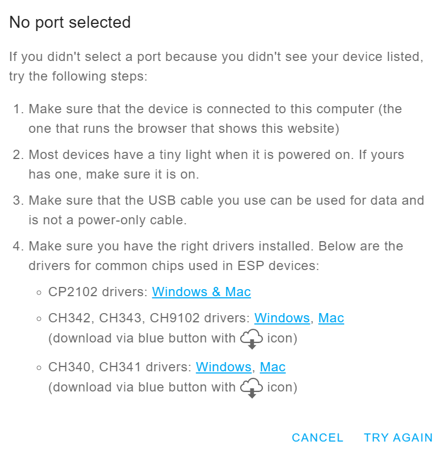
Task: Click the "CH340, CH341 drivers:" label
Action: tap(120, 367)
